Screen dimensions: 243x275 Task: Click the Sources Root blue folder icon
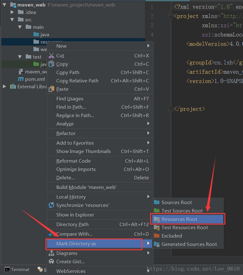click(x=157, y=203)
